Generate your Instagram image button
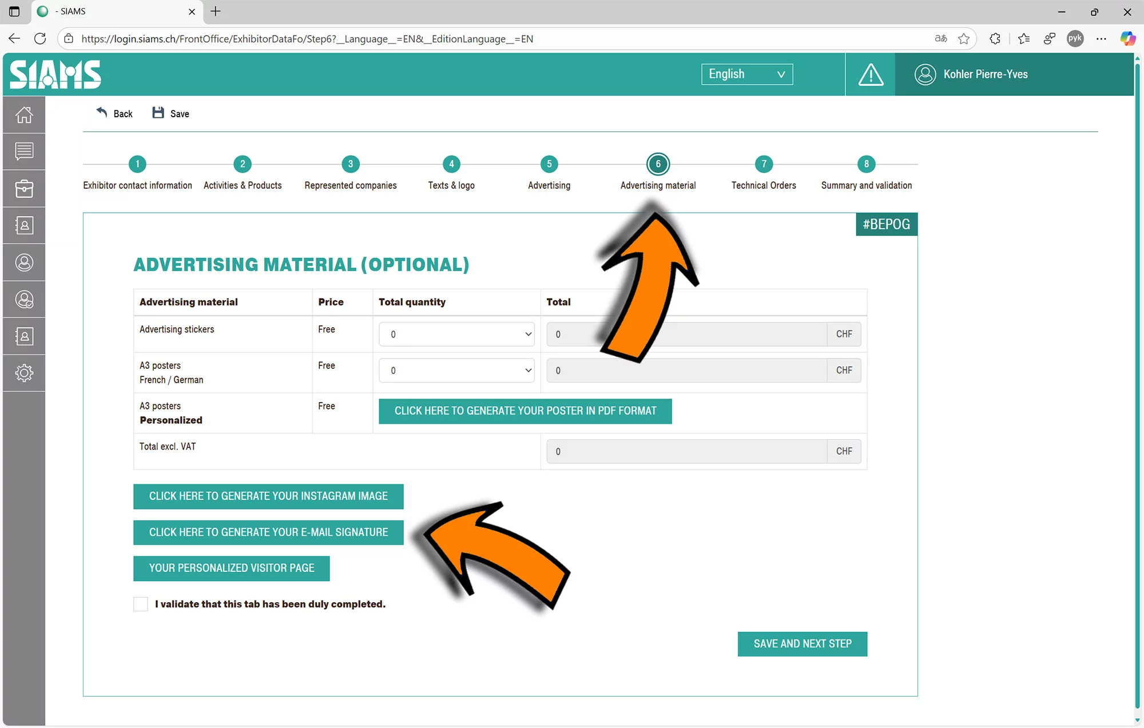The height and width of the screenshot is (728, 1144). (x=268, y=496)
